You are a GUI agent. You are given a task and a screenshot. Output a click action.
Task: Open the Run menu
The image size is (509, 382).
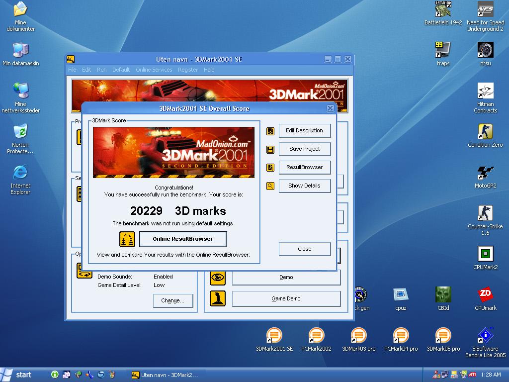coord(101,70)
